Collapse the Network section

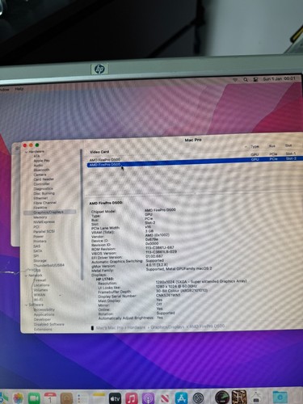(27, 276)
